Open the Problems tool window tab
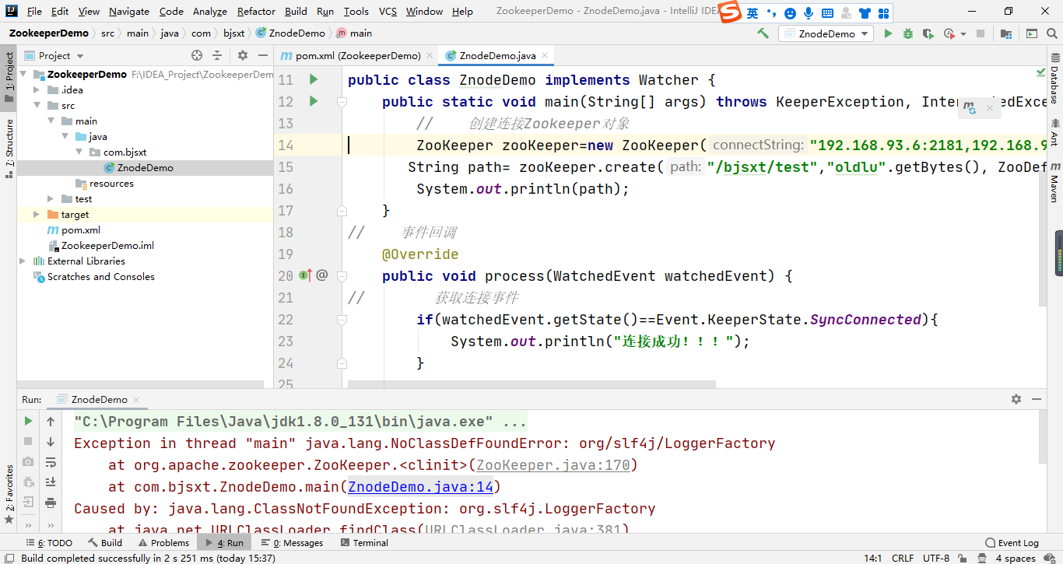This screenshot has width=1063, height=564. [x=162, y=542]
